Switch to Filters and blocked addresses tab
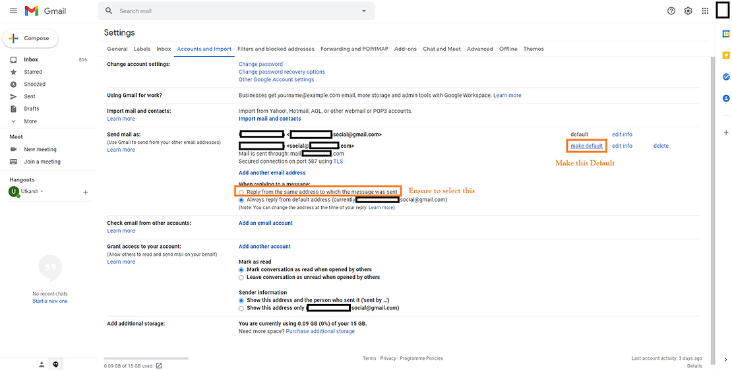Image resolution: width=732 pixels, height=370 pixels. (276, 49)
